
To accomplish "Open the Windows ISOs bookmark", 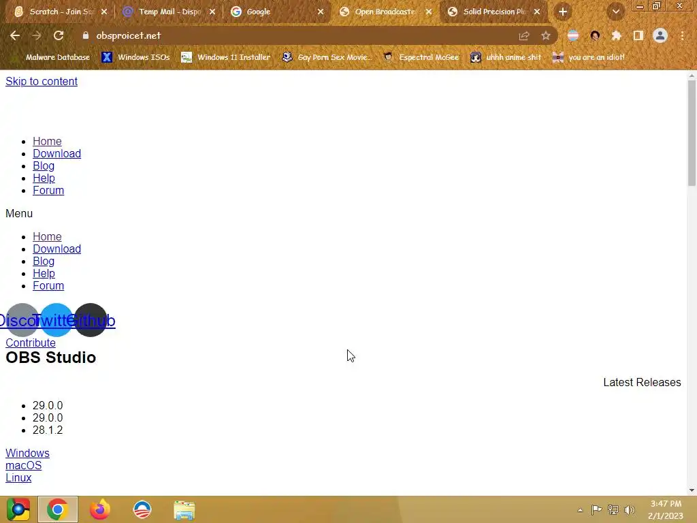I will 135,57.
